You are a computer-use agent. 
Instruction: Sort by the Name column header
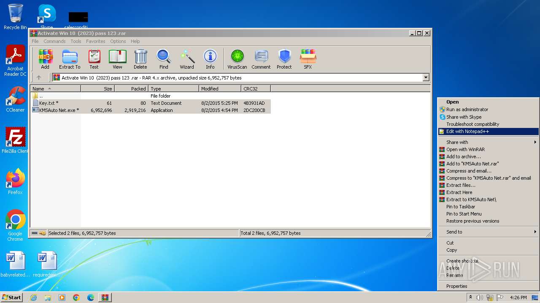tap(55, 89)
